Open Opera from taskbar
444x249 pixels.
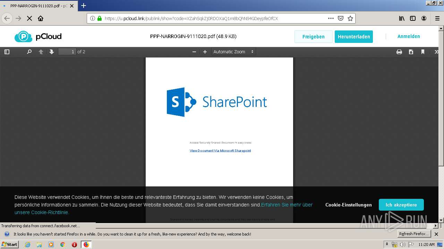pos(74,245)
